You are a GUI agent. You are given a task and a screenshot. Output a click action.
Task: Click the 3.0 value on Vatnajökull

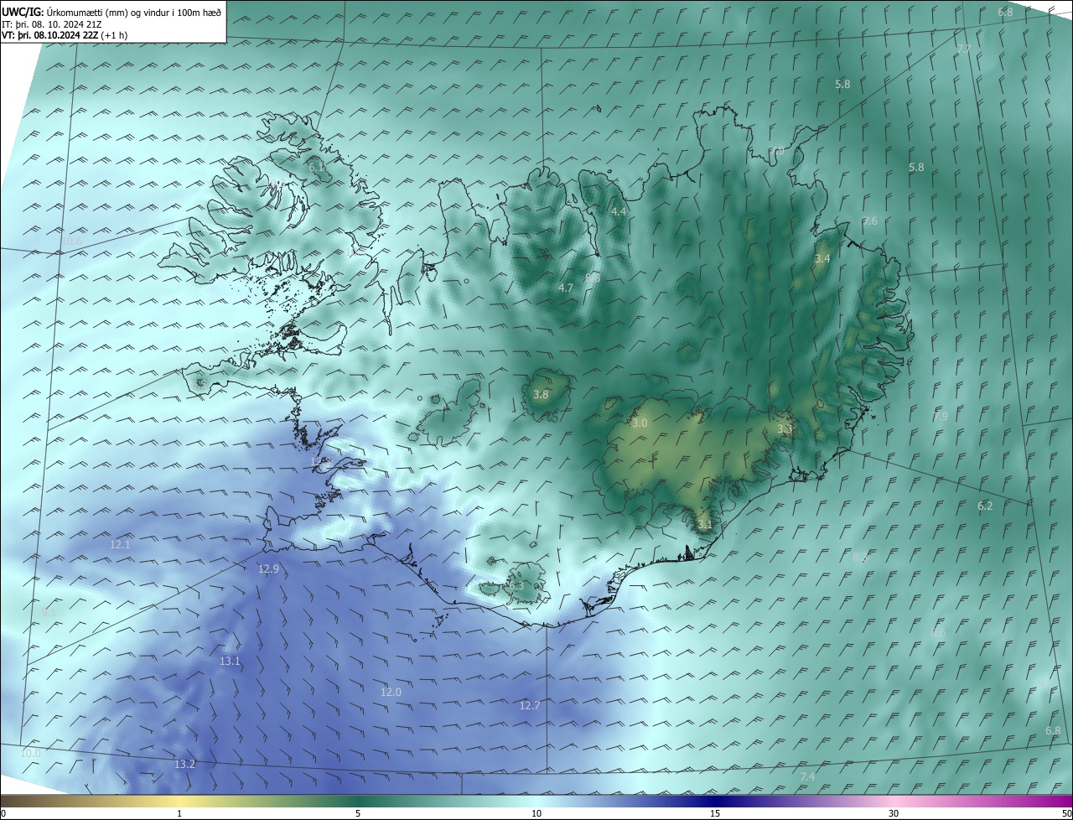640,423
